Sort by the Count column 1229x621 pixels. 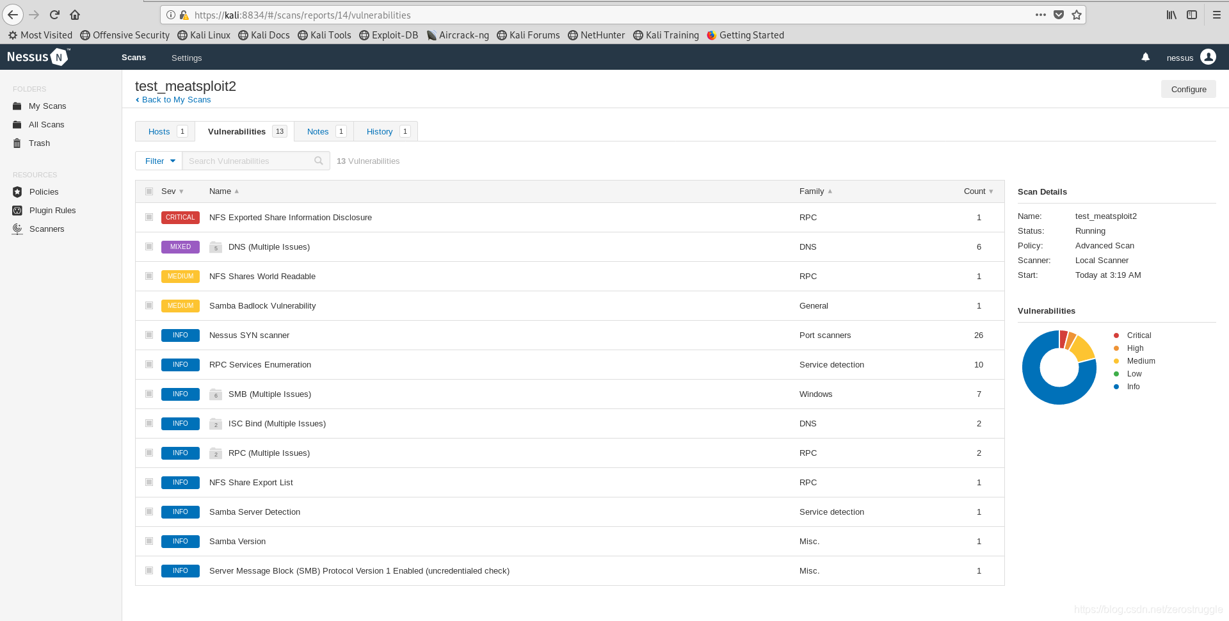[x=979, y=191]
